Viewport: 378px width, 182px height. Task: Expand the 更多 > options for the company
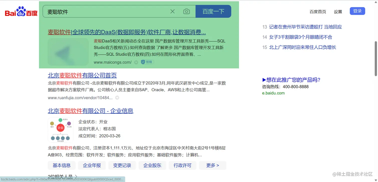click(212, 165)
